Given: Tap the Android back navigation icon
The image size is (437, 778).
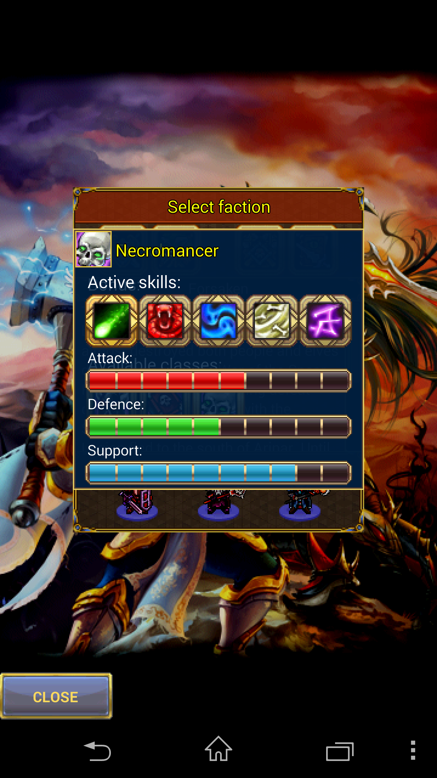Looking at the screenshot, I should (x=98, y=752).
